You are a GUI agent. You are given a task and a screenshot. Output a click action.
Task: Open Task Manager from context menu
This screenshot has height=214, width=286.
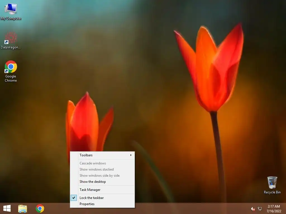click(102, 190)
